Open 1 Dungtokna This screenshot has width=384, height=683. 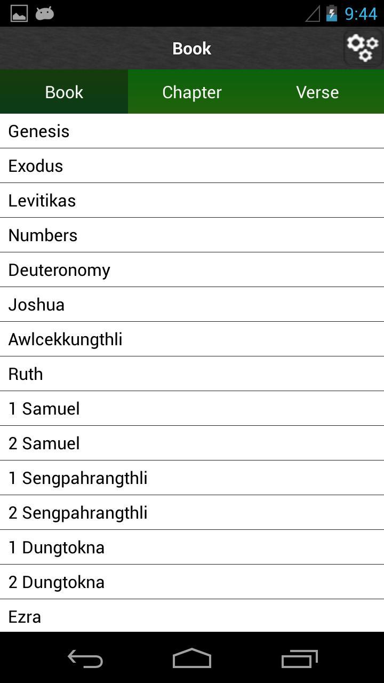(x=192, y=547)
